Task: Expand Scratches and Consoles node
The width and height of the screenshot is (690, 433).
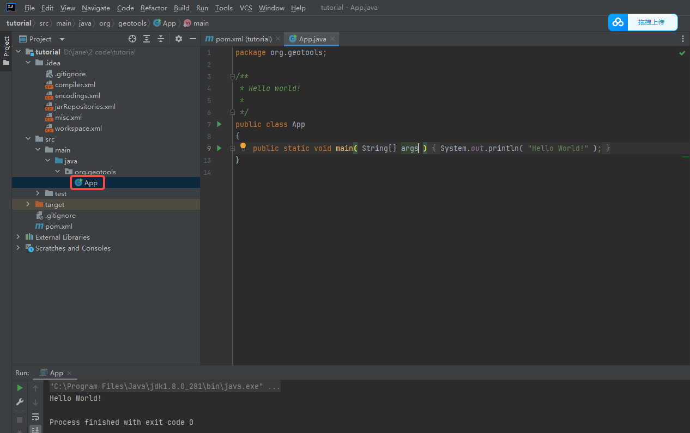Action: point(19,248)
